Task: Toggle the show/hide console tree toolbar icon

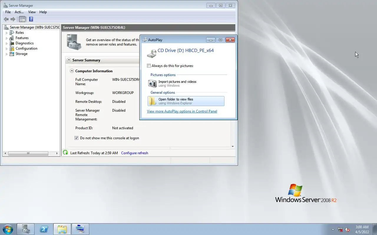Action: click(x=22, y=19)
